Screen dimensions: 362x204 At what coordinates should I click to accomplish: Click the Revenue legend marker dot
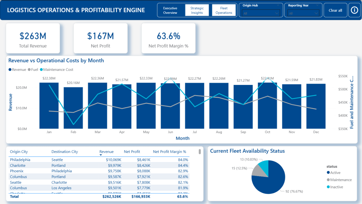pos(10,70)
